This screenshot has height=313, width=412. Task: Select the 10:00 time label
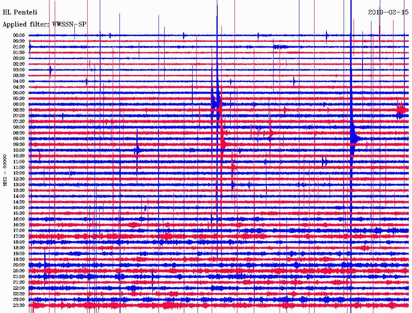click(19, 150)
